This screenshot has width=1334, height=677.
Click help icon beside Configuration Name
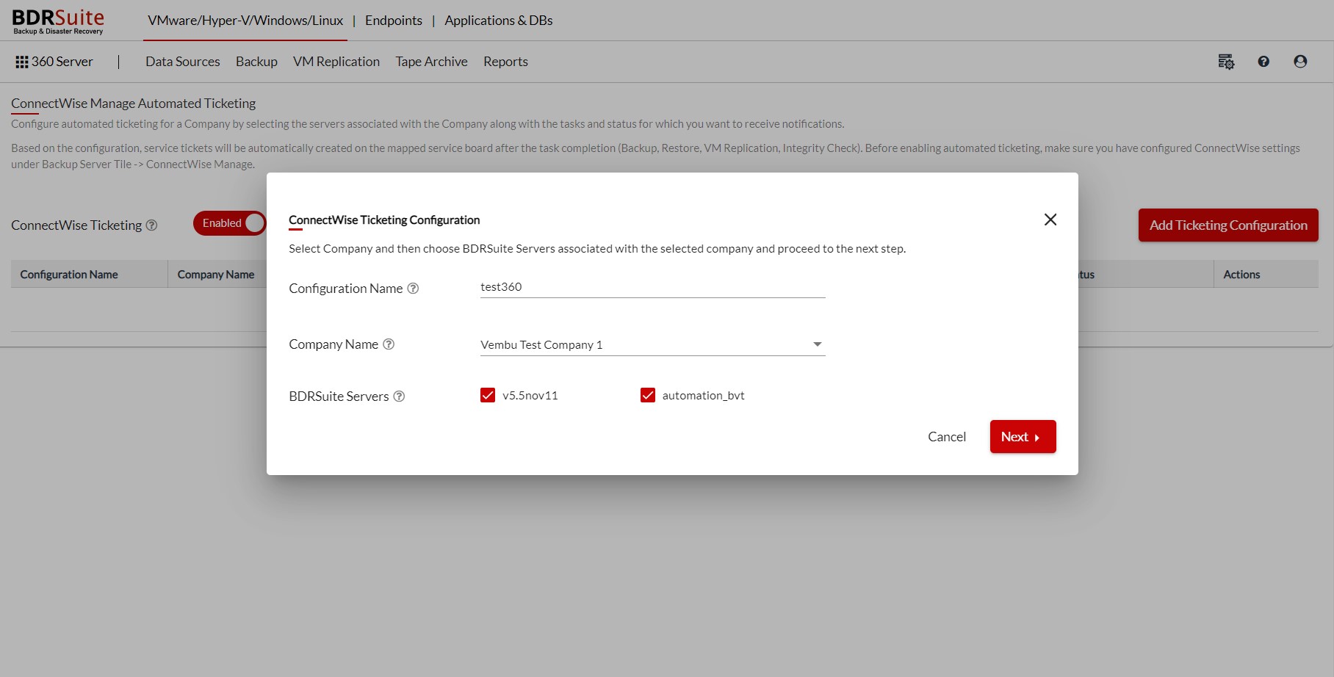[413, 289]
